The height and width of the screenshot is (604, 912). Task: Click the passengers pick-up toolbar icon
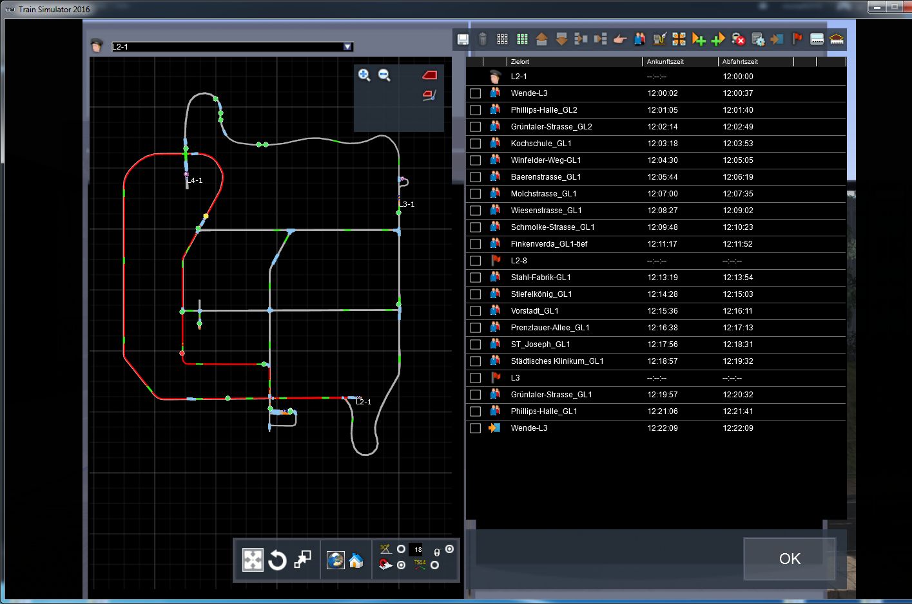(x=639, y=39)
